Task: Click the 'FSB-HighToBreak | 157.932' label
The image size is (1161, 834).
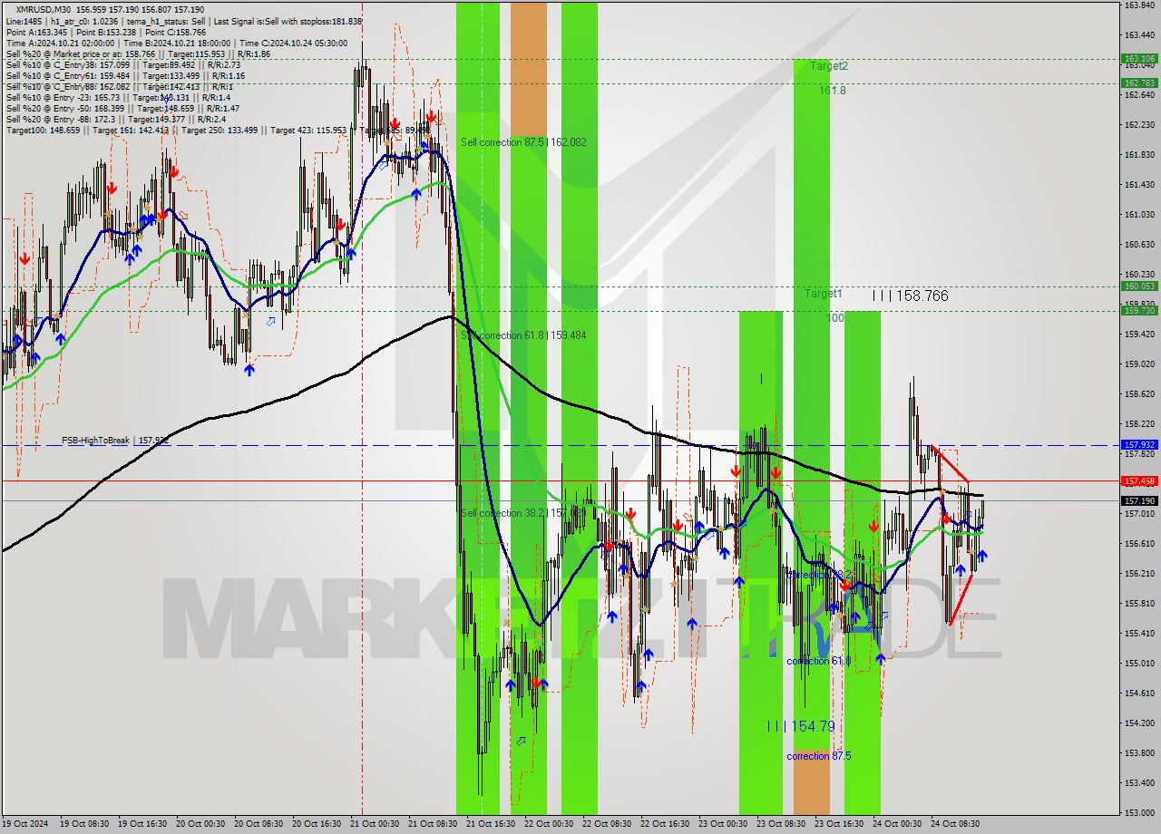Action: (x=115, y=441)
